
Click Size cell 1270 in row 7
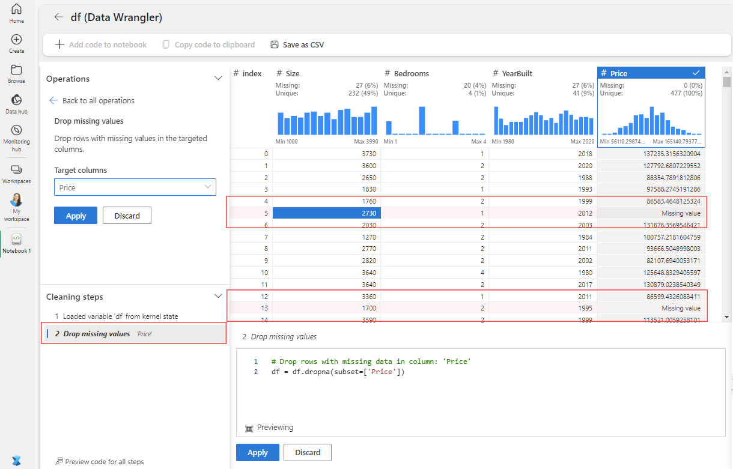(326, 237)
